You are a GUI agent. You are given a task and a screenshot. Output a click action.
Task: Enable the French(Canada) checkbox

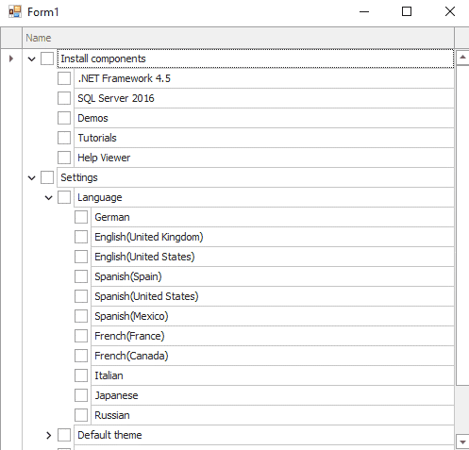coord(81,356)
